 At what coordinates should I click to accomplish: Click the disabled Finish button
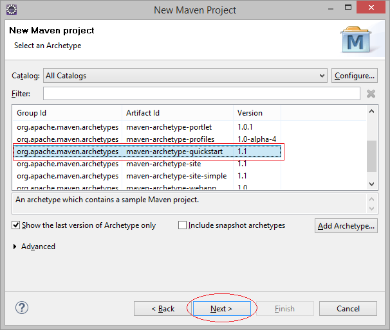click(x=285, y=309)
